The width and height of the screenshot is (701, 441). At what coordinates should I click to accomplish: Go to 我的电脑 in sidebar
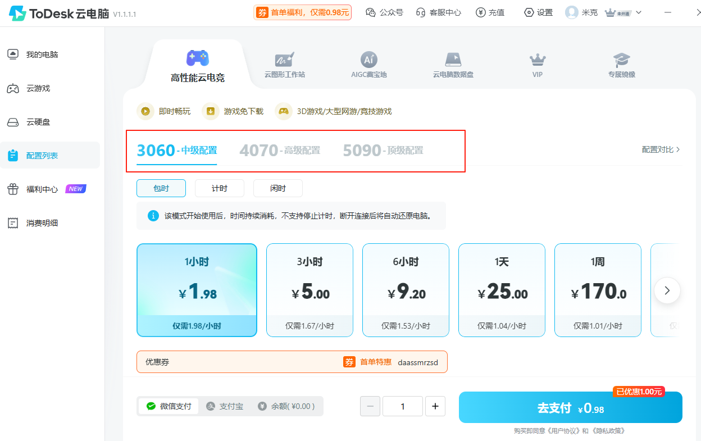50,54
